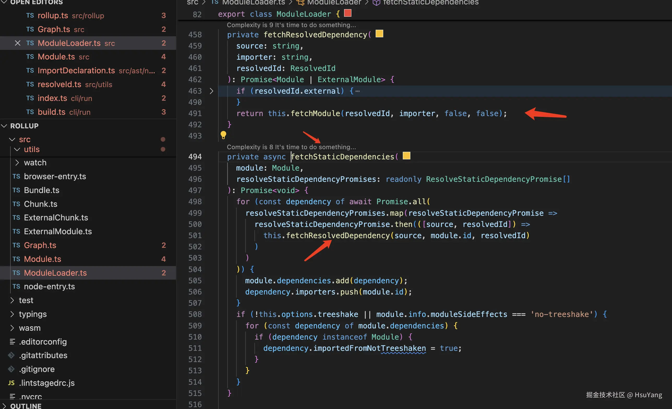The width and height of the screenshot is (672, 409).
Task: Click yellow square beside fetchStaticDependencies
Action: (x=406, y=156)
